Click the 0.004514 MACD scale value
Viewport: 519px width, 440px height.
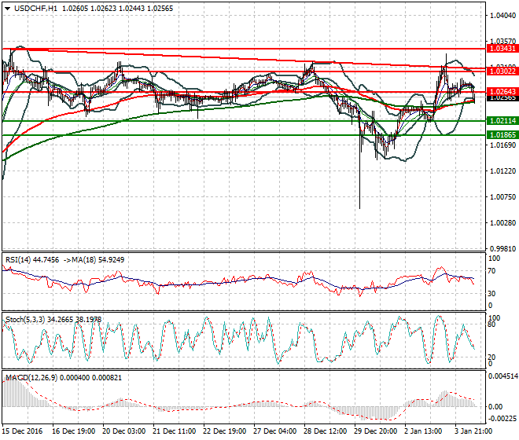[504, 376]
